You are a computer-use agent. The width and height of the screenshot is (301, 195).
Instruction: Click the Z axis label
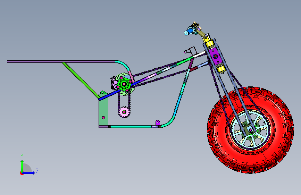point(37,171)
